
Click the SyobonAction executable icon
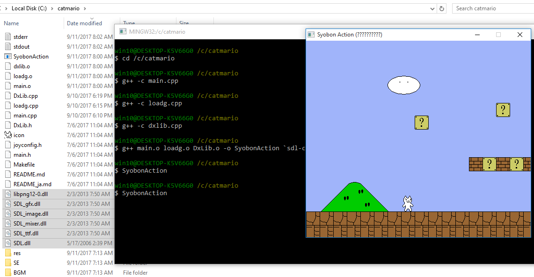click(x=8, y=57)
